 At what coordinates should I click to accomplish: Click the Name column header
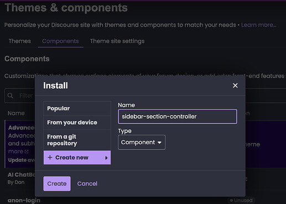pos(16,113)
